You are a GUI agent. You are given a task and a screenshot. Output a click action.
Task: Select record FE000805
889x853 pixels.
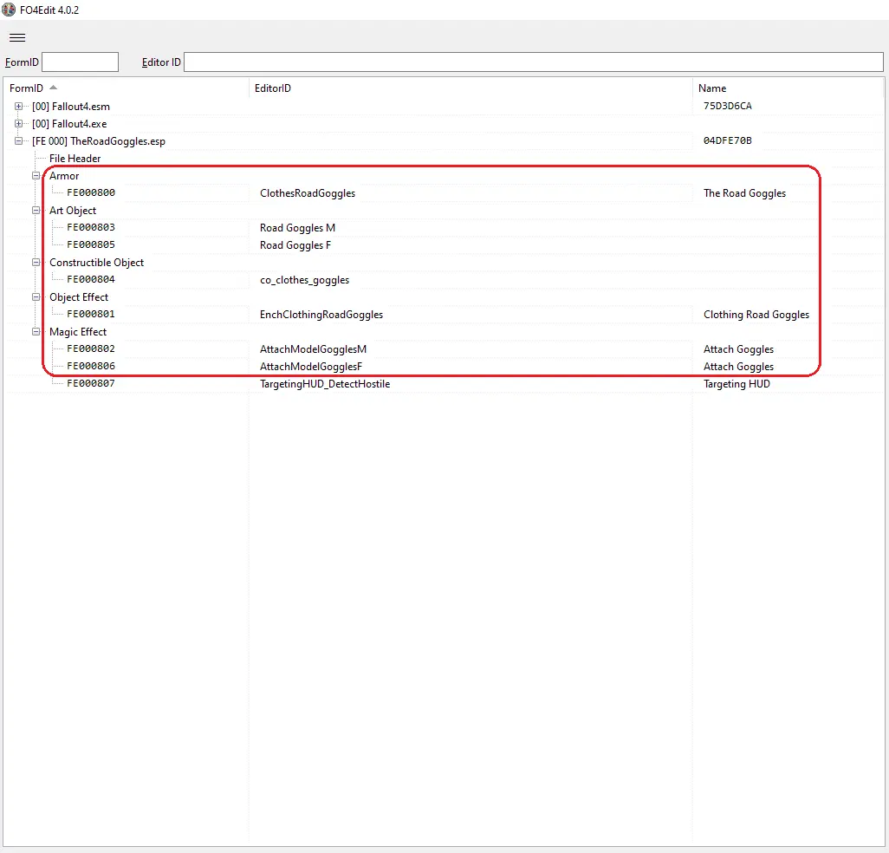click(91, 244)
